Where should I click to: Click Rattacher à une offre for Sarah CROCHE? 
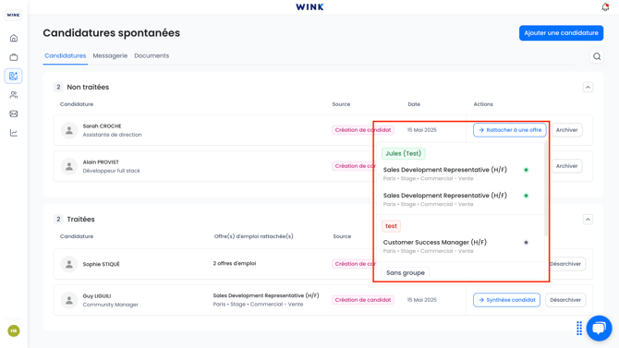point(510,130)
